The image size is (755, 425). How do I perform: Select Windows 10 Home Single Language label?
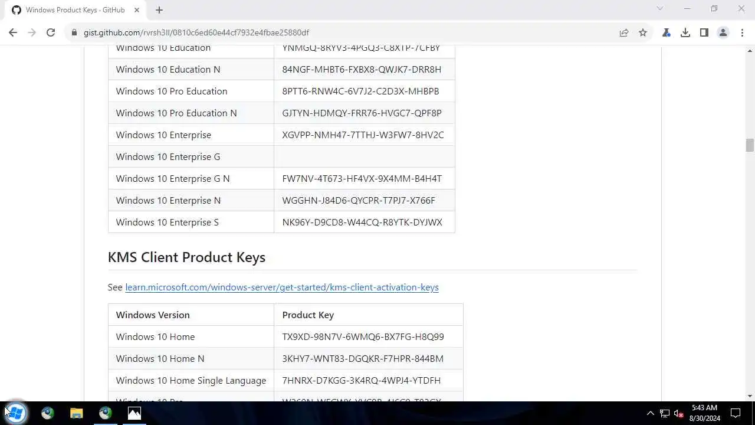pyautogui.click(x=191, y=380)
